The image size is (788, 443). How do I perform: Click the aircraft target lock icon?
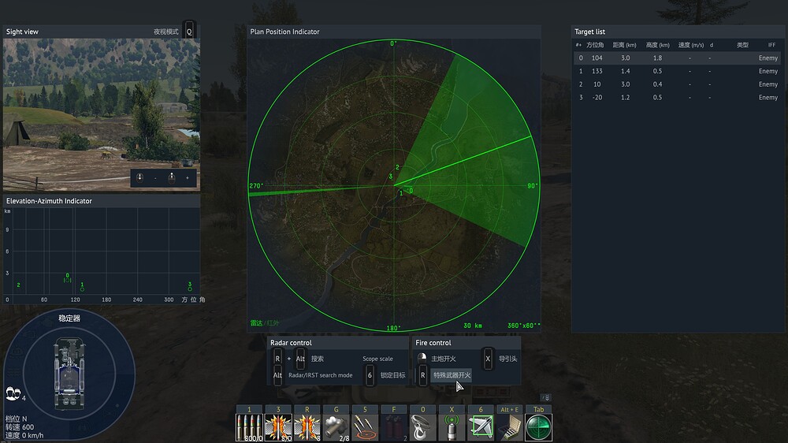pyautogui.click(x=481, y=427)
